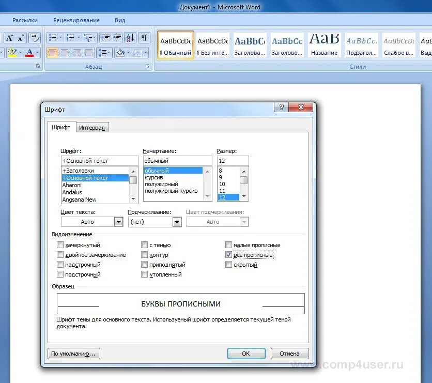The width and height of the screenshot is (432, 383).
Task: Click the help question mark in Шрифт dialog
Action: pos(281,107)
